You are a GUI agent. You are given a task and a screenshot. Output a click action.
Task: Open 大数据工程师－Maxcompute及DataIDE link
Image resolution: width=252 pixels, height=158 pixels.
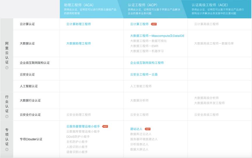[x=157, y=36]
